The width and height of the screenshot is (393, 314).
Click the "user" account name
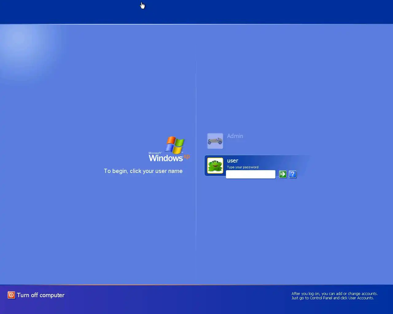(x=233, y=161)
